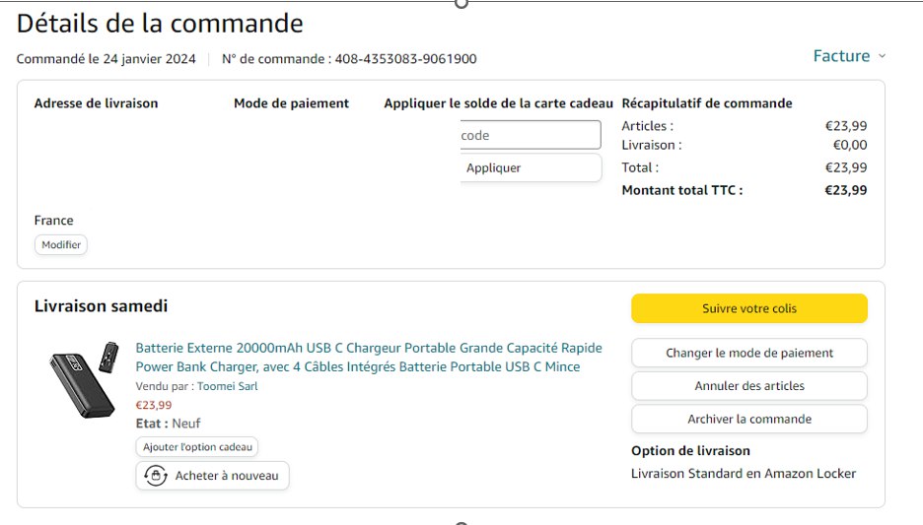
Task: Select Annuler des articles
Action: [x=748, y=386]
